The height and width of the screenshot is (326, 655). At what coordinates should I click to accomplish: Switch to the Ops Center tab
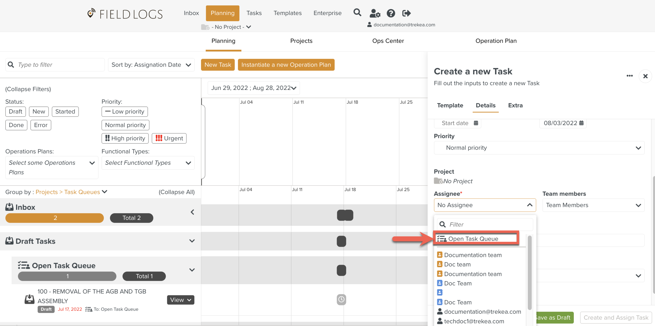click(x=388, y=41)
